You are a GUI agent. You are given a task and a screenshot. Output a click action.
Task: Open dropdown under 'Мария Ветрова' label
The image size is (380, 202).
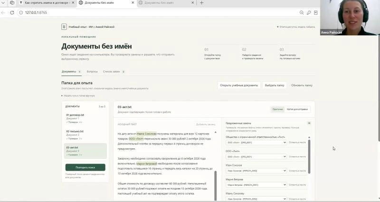256,185
